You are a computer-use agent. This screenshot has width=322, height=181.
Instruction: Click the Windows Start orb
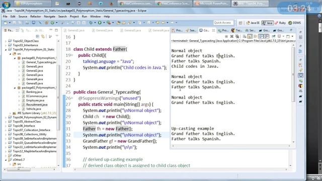pos(6,4)
